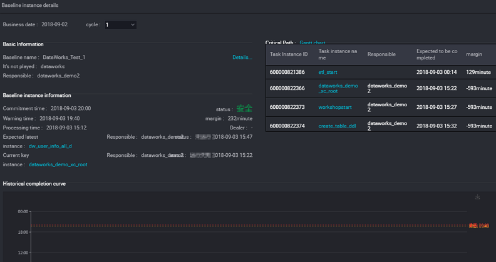Click the download icon on the completion chart
496x262 pixels.
click(478, 197)
